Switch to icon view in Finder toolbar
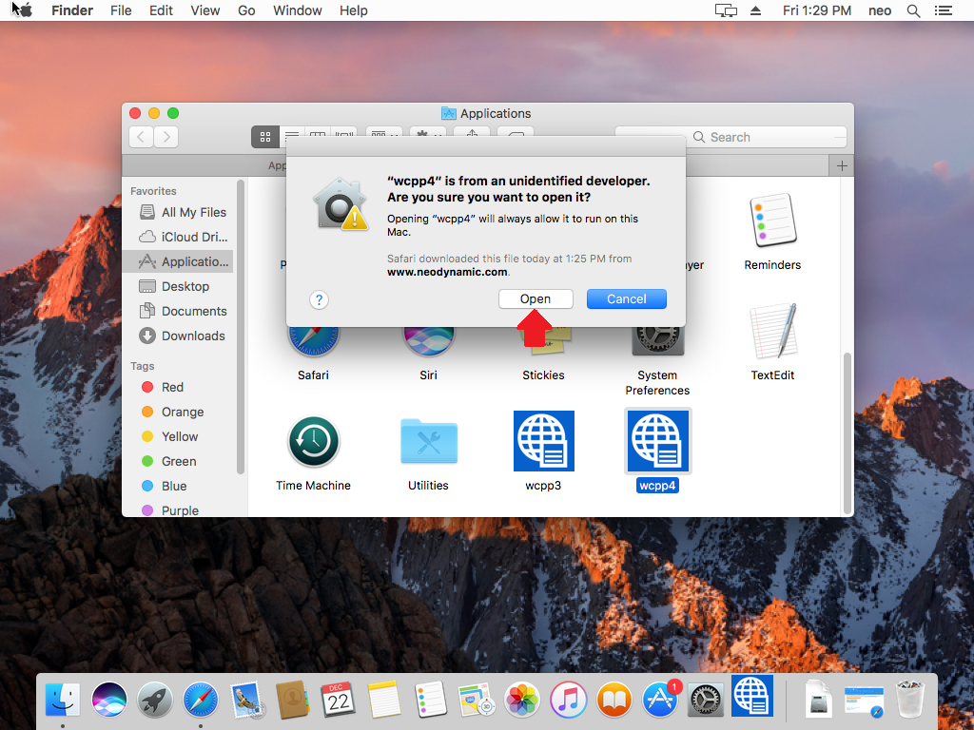The width and height of the screenshot is (974, 730). (265, 137)
